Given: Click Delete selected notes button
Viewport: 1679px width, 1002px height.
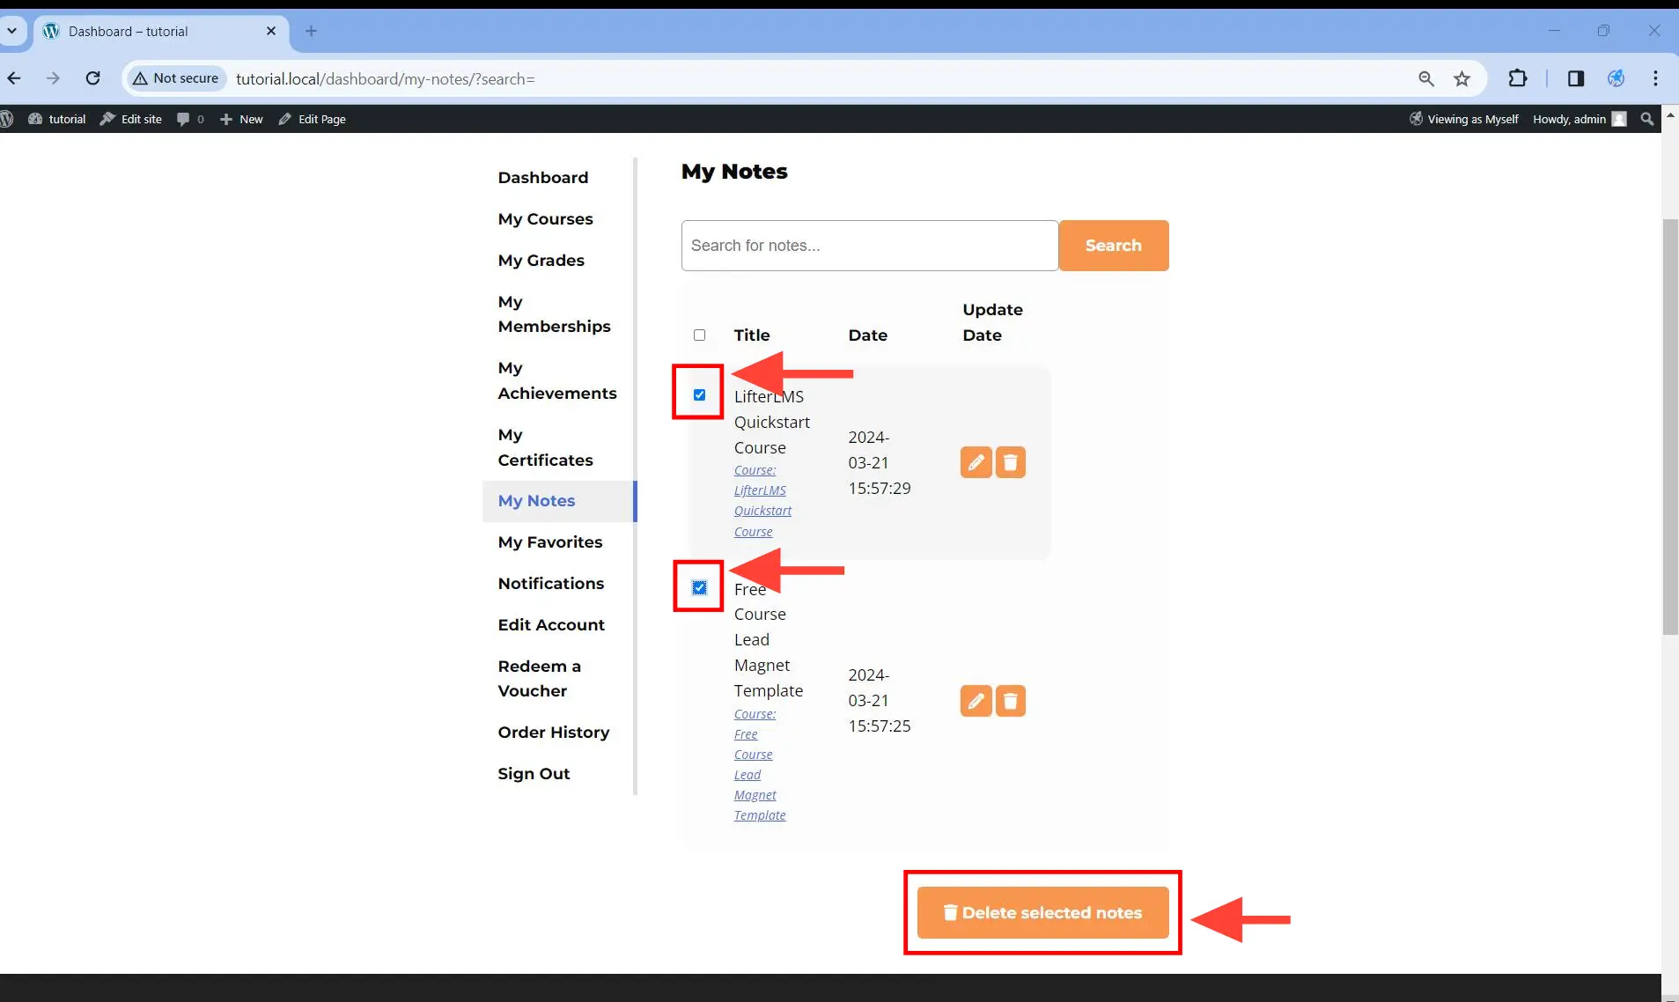Looking at the screenshot, I should point(1042,912).
